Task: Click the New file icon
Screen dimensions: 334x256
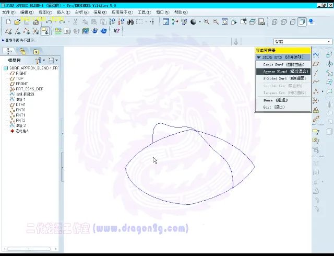Action: [8, 22]
